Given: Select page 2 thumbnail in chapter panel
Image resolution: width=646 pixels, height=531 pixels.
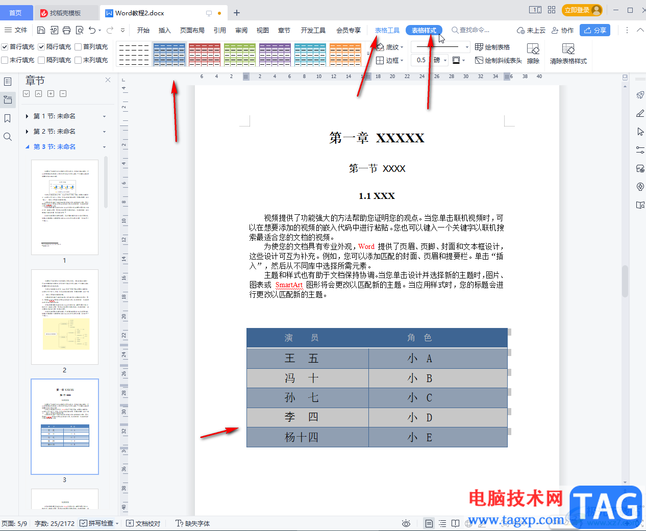Looking at the screenshot, I should point(65,317).
